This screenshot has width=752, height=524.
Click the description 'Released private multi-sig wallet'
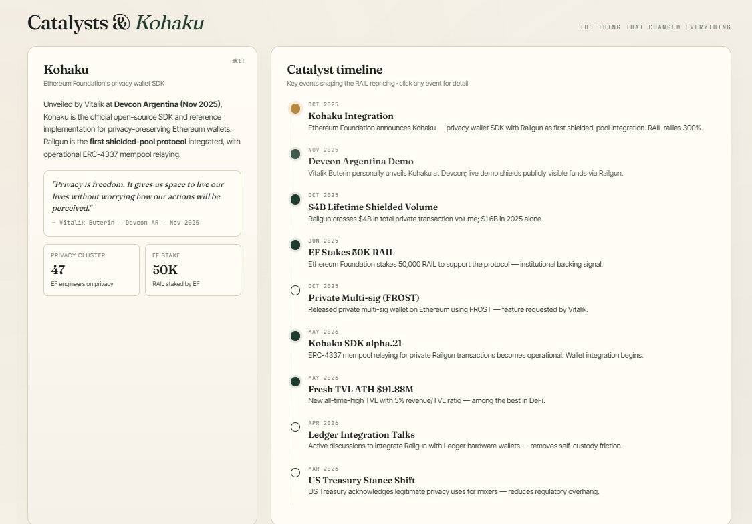pos(448,310)
